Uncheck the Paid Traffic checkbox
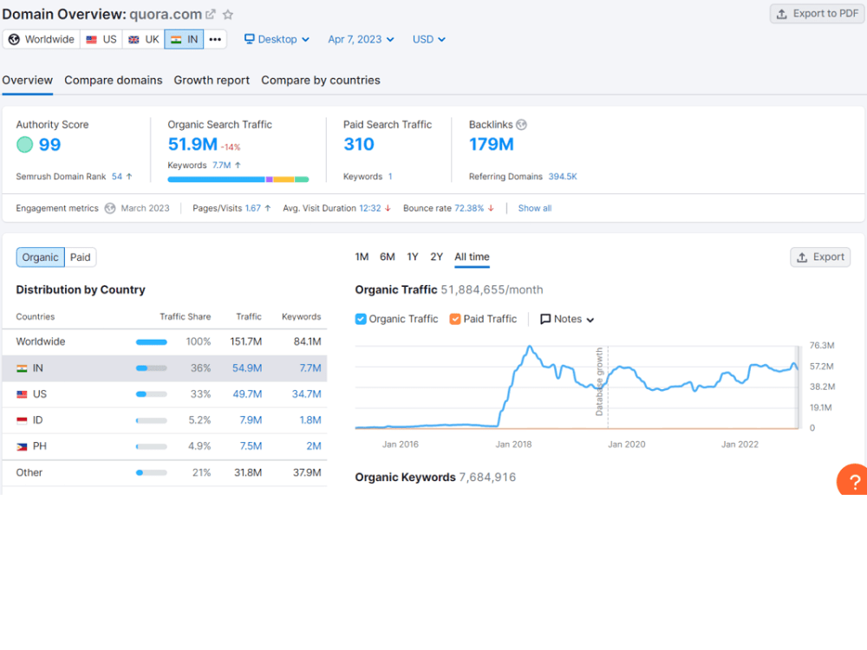The image size is (867, 650). pyautogui.click(x=455, y=320)
